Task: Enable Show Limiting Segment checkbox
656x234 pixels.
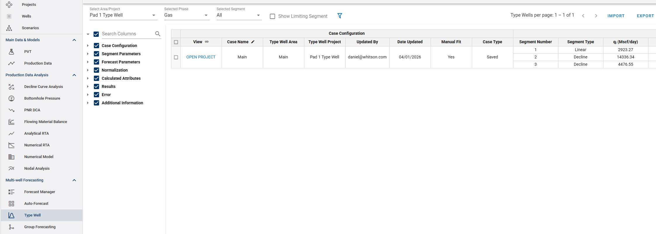Action: pyautogui.click(x=272, y=16)
